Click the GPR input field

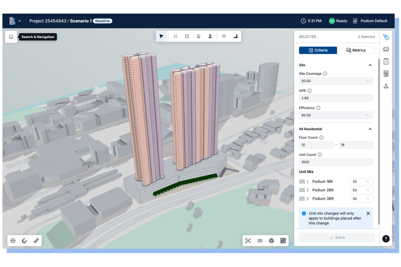[x=336, y=98]
